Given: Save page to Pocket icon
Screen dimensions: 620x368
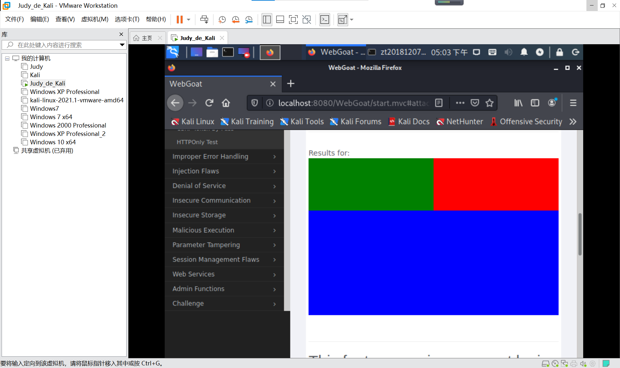Looking at the screenshot, I should coord(475,103).
